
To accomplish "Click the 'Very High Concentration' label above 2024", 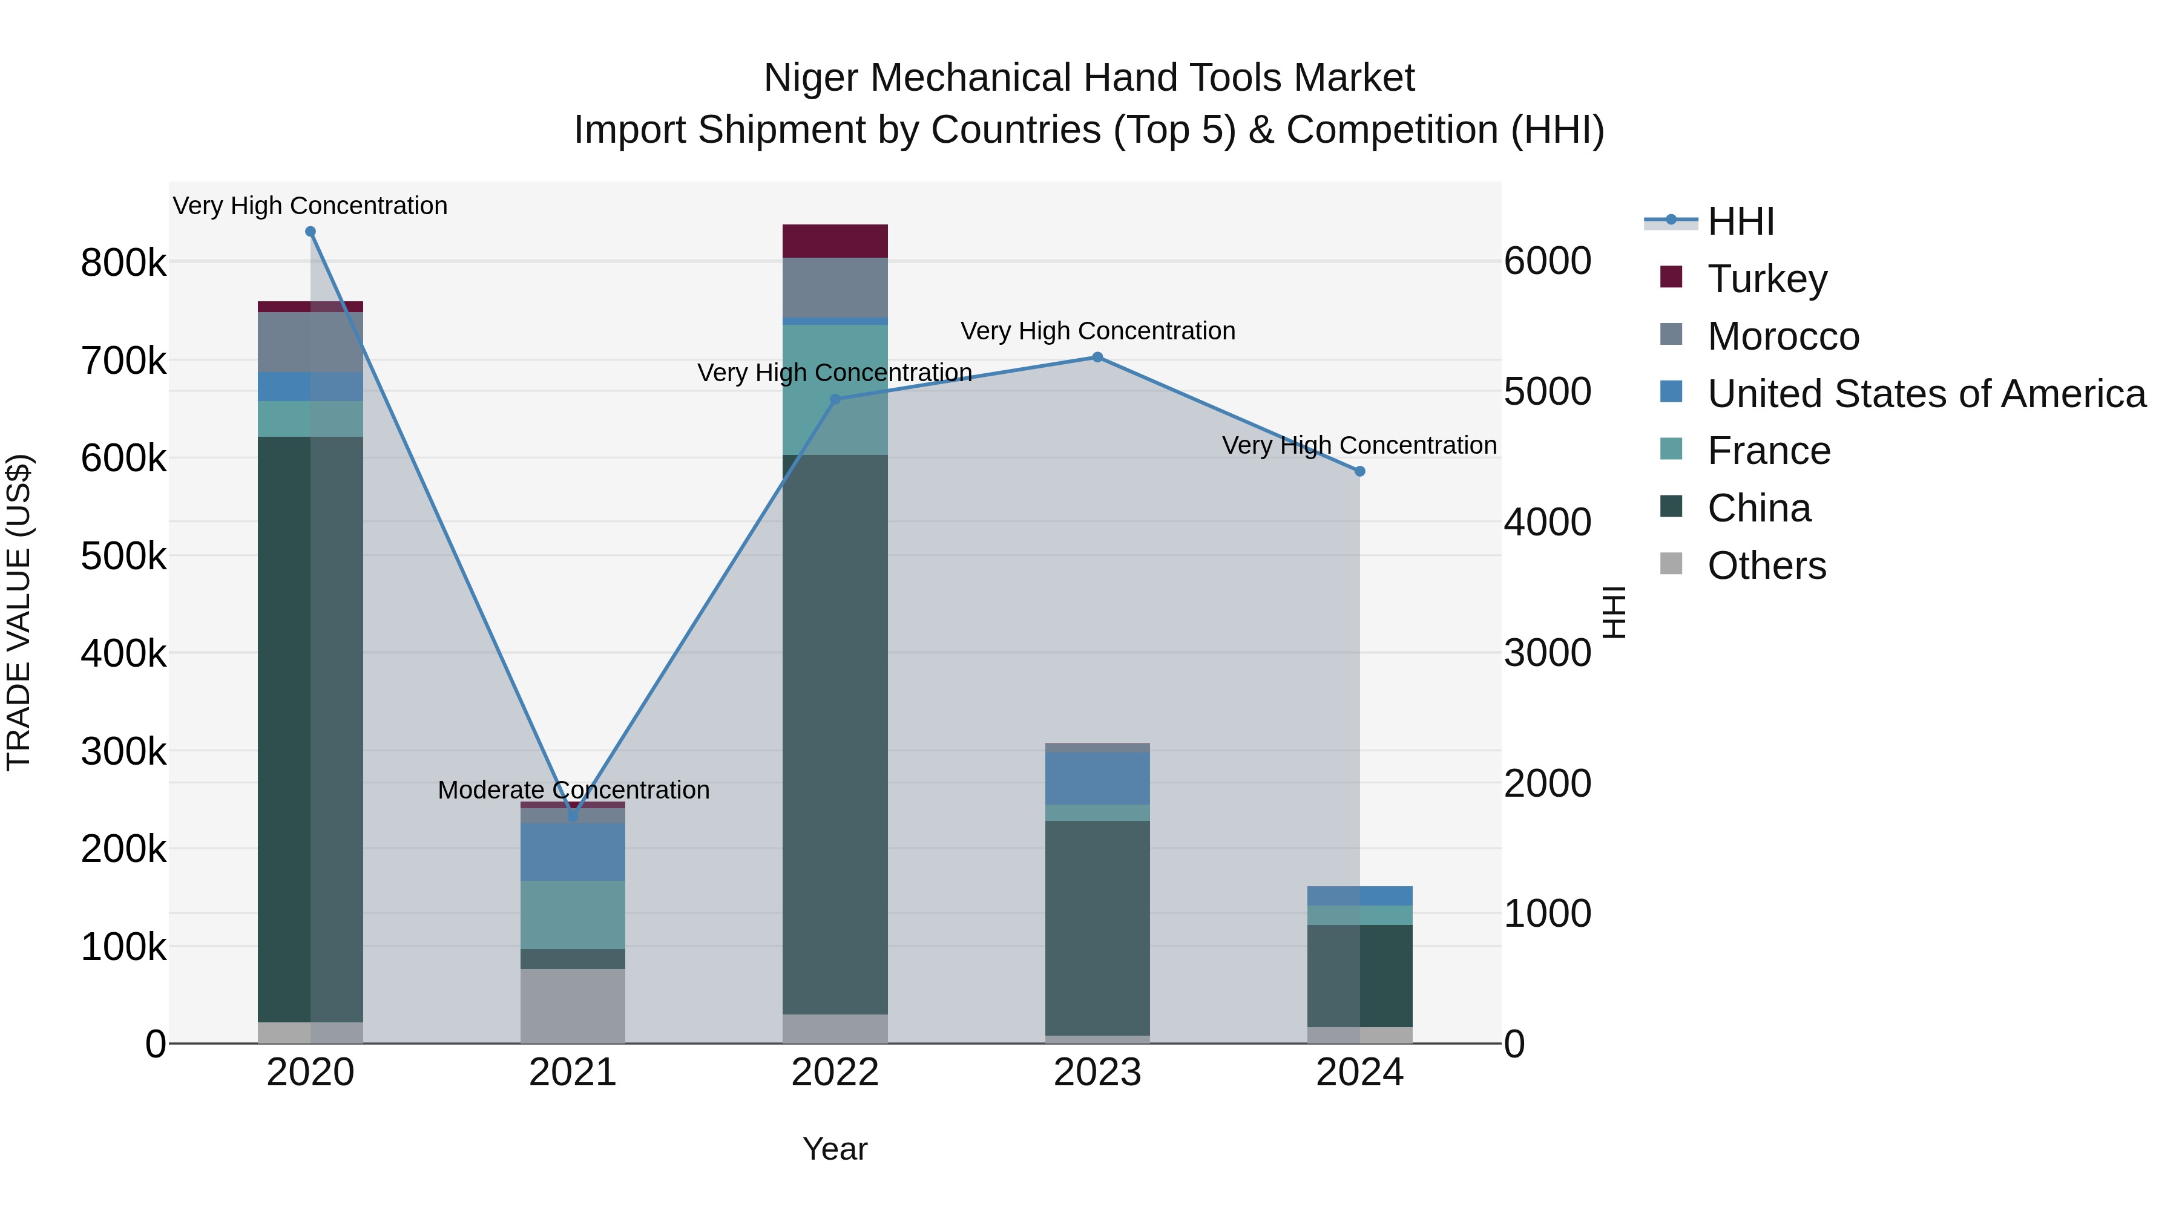I will coord(1359,445).
